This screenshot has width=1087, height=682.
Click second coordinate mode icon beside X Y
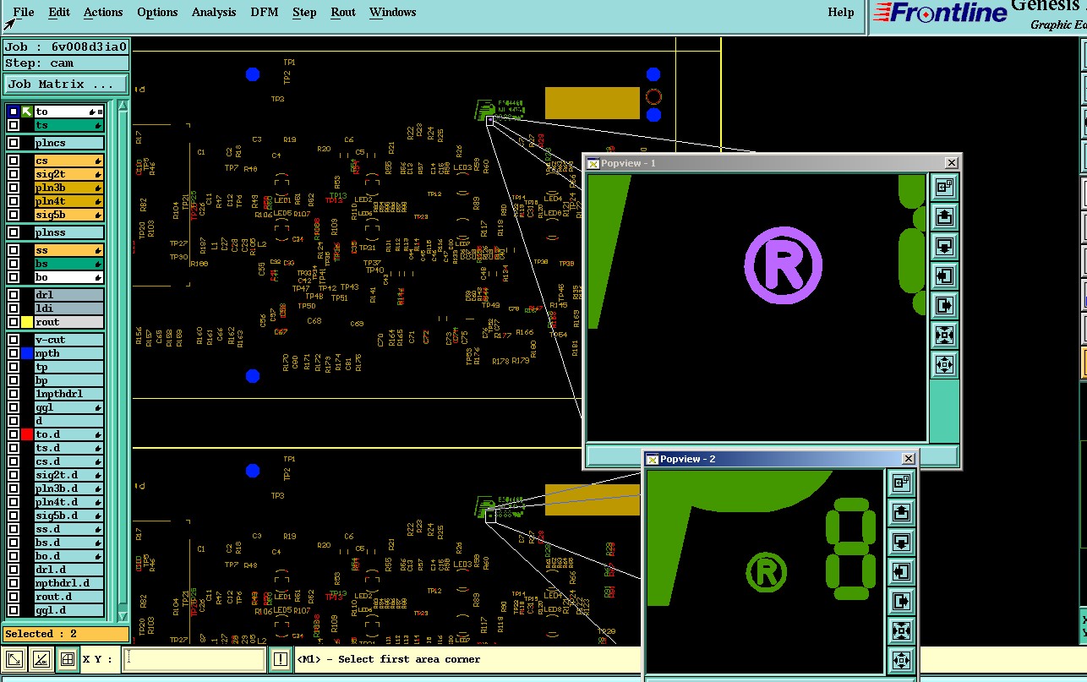pyautogui.click(x=41, y=659)
